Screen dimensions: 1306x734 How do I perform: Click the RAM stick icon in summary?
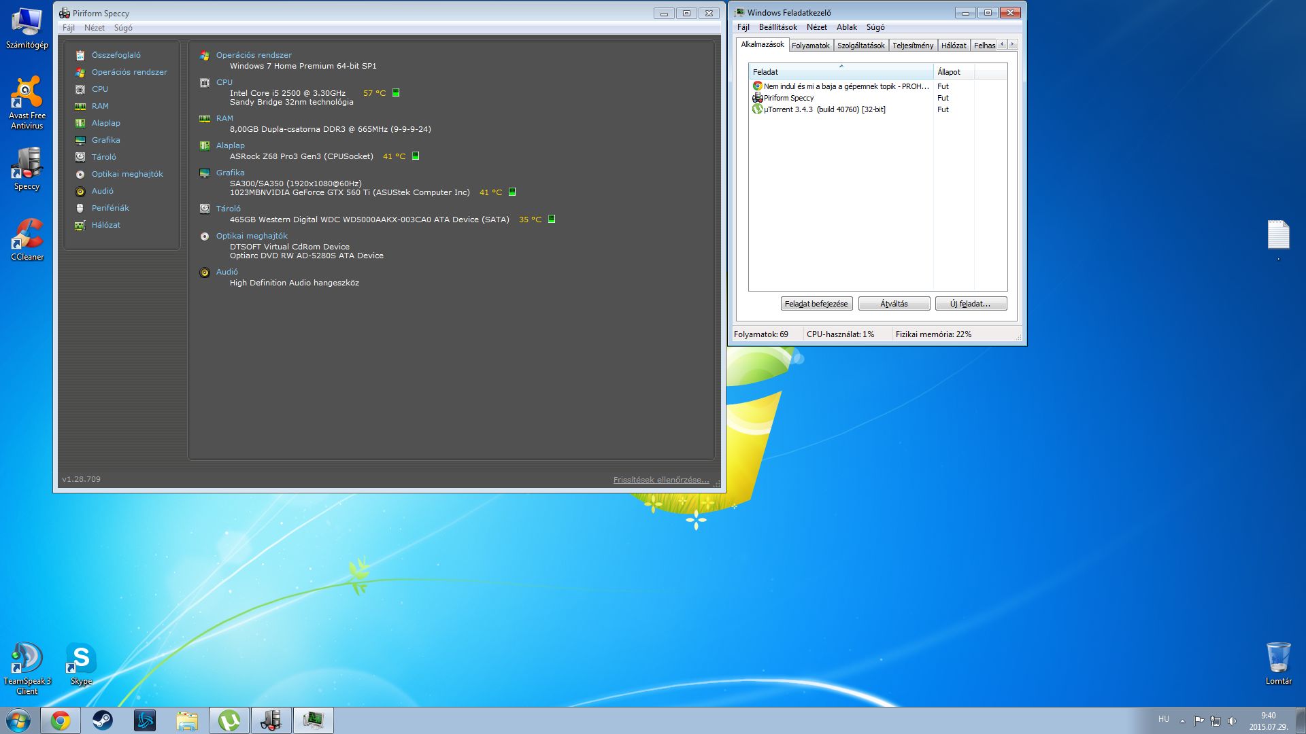[x=204, y=119]
